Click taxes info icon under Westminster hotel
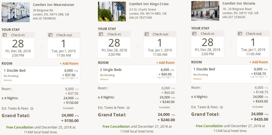 click(32, 108)
